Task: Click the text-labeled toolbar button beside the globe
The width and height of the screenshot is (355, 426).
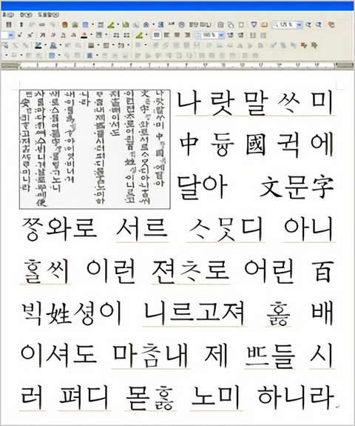Action: 200,24
